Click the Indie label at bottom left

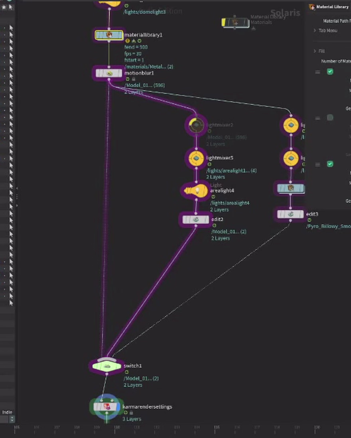[7, 412]
